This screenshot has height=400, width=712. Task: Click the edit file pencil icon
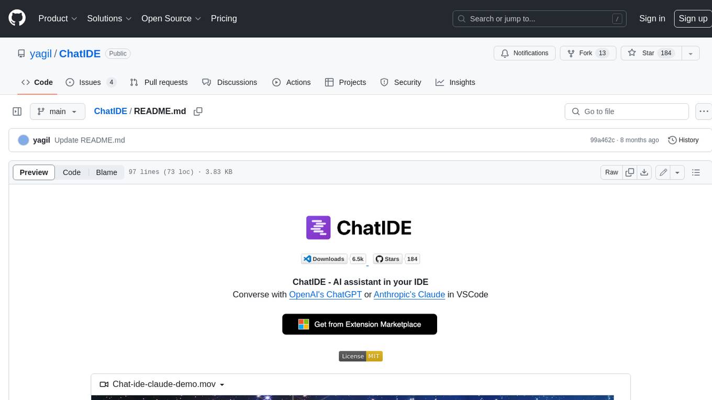(663, 172)
